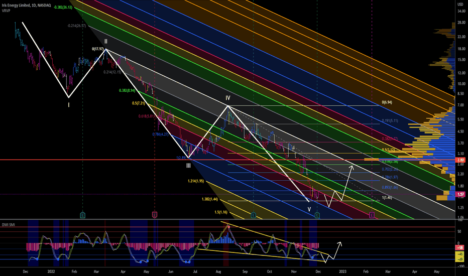Click the 0.214(12.15) Fibonacci label

(112, 72)
